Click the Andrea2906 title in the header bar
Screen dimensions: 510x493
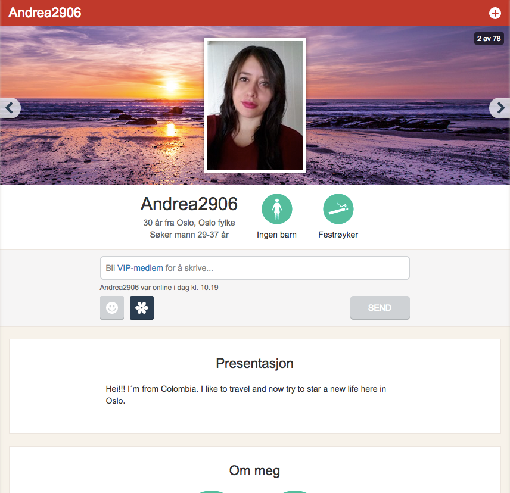45,13
